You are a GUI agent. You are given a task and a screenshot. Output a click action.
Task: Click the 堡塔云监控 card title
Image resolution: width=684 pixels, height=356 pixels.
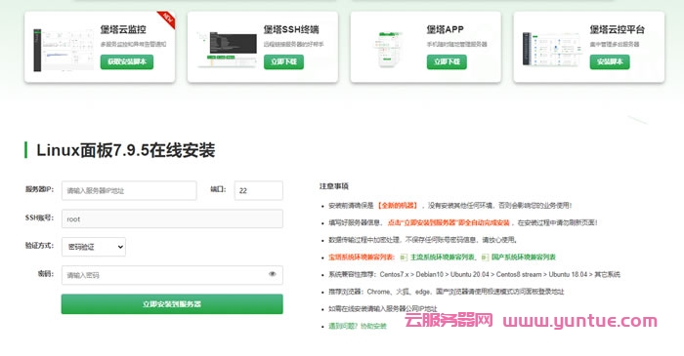[123, 29]
